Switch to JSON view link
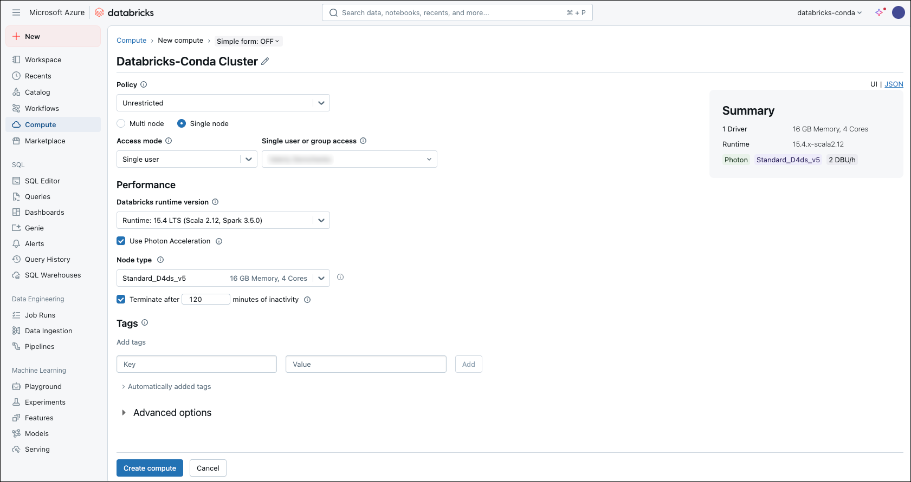This screenshot has width=911, height=482. (894, 84)
